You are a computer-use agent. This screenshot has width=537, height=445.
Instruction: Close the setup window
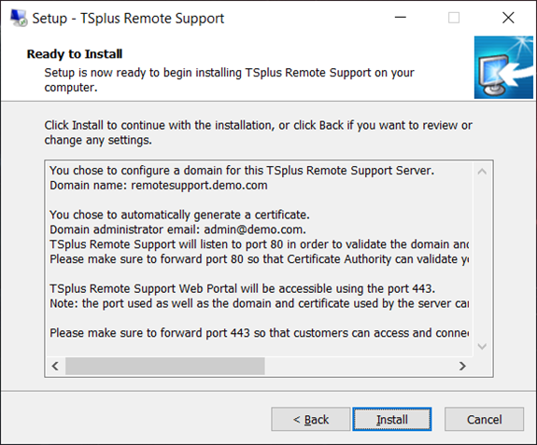click(508, 17)
